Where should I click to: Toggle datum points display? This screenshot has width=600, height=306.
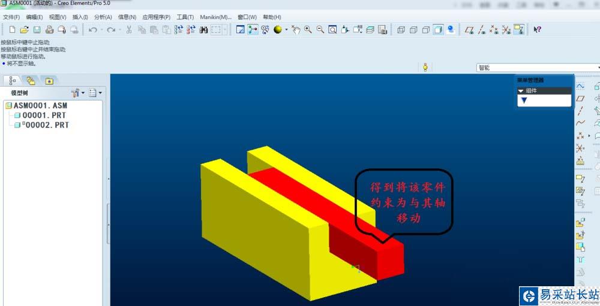[494, 29]
